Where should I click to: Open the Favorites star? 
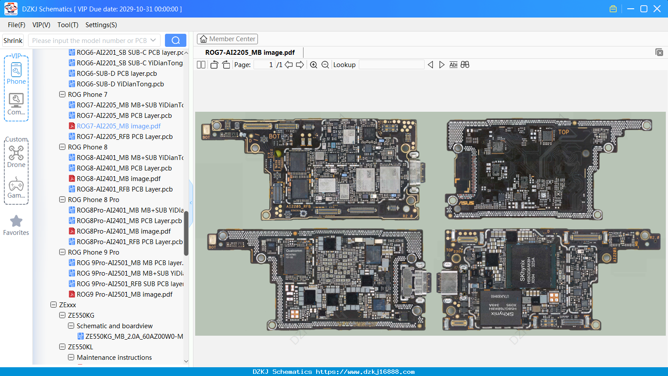(x=16, y=225)
